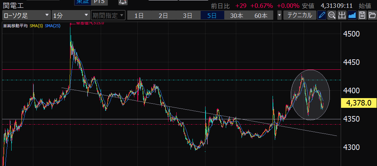Activate the drawing pencil tool

[x=322, y=15]
